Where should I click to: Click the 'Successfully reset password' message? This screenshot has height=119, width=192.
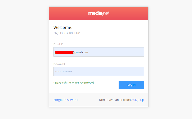(73, 83)
